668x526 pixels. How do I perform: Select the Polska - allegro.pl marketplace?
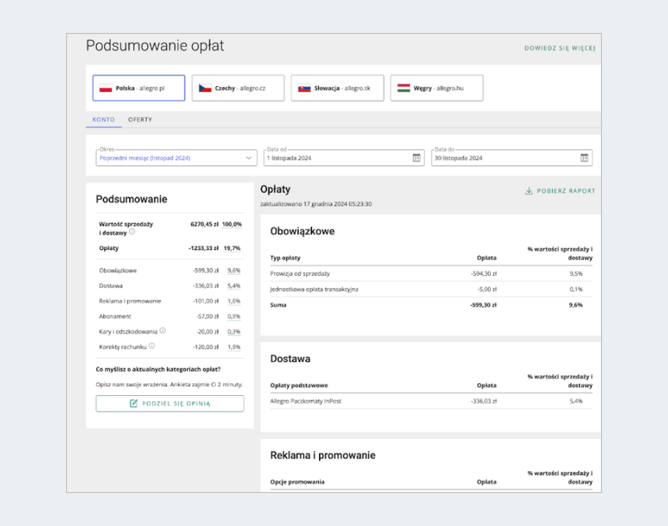coord(139,88)
